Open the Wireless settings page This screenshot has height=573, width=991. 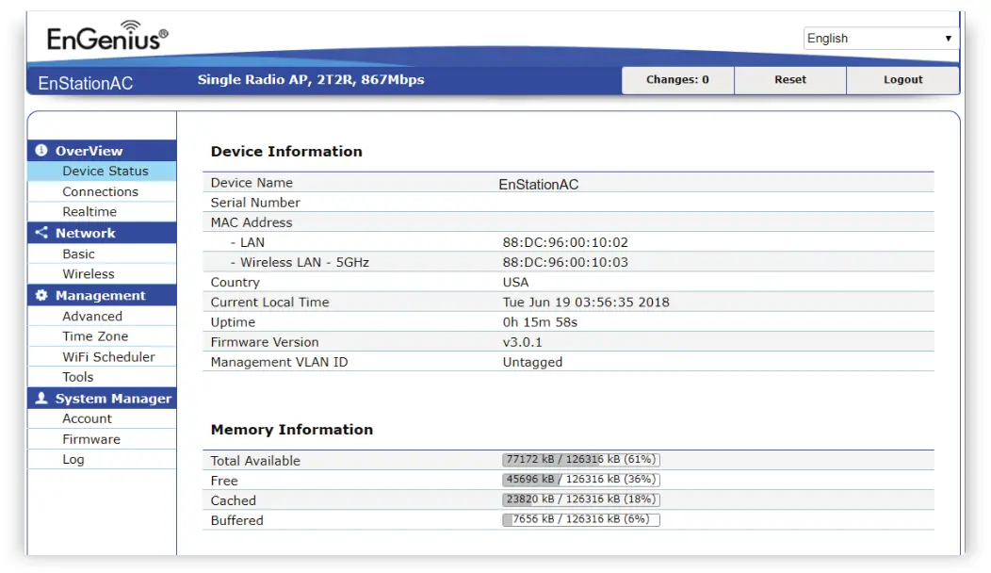(89, 274)
